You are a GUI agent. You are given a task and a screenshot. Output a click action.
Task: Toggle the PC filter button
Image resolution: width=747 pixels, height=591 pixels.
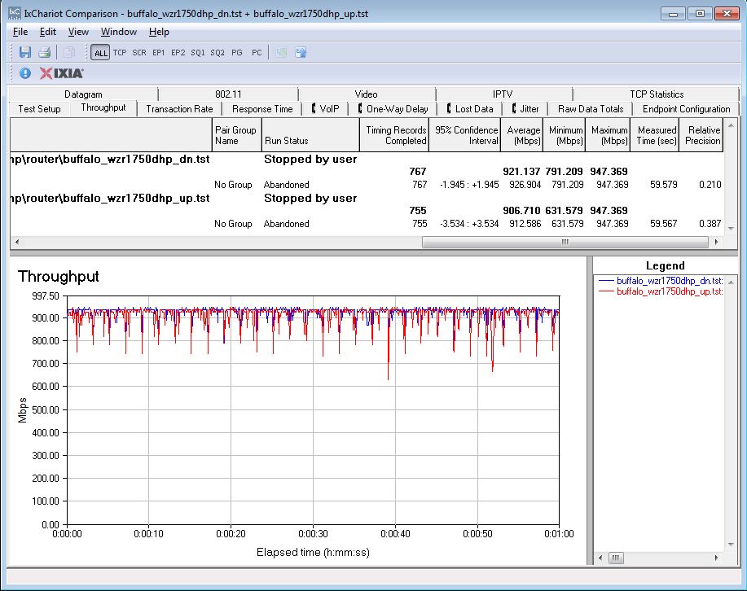[257, 52]
